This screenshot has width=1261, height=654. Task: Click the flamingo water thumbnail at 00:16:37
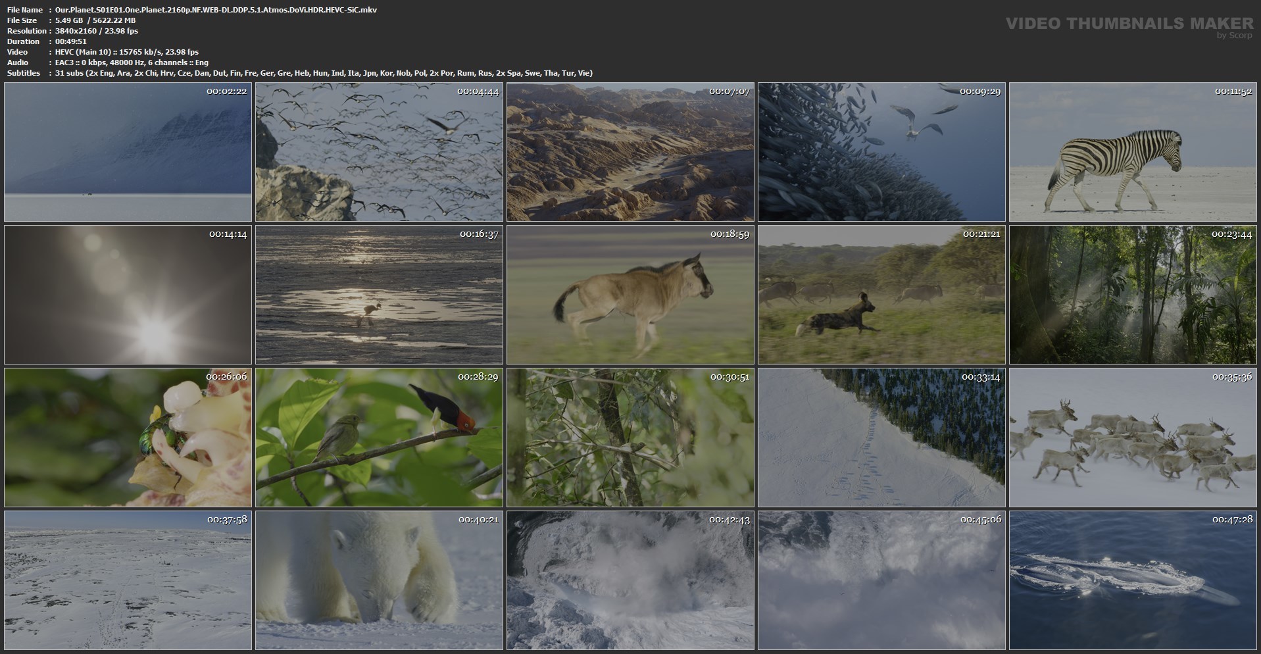[379, 295]
